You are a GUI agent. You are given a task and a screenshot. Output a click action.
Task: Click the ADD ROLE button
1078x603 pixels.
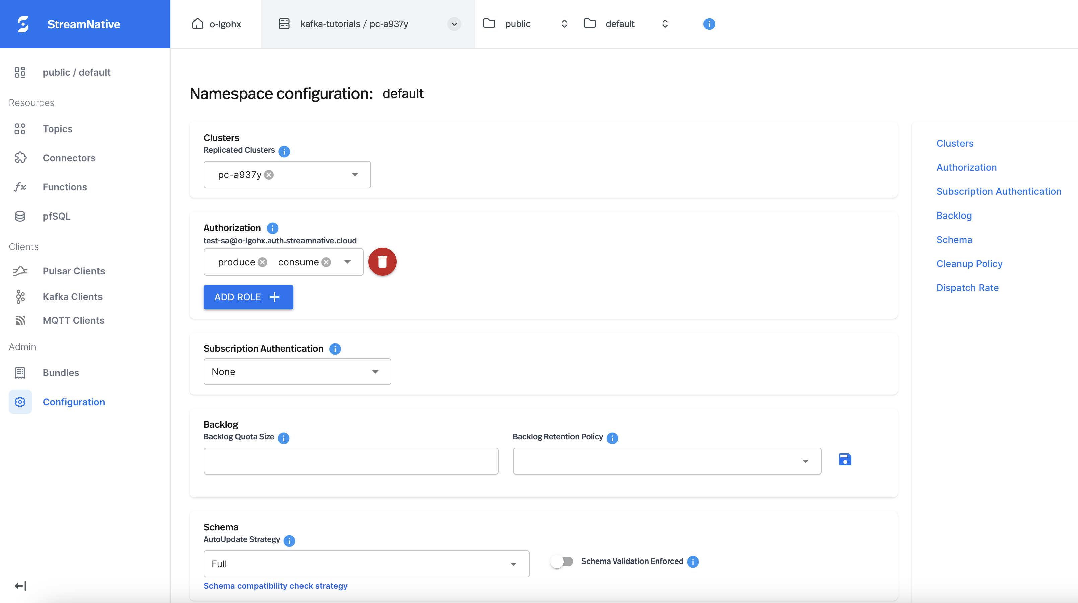coord(248,297)
